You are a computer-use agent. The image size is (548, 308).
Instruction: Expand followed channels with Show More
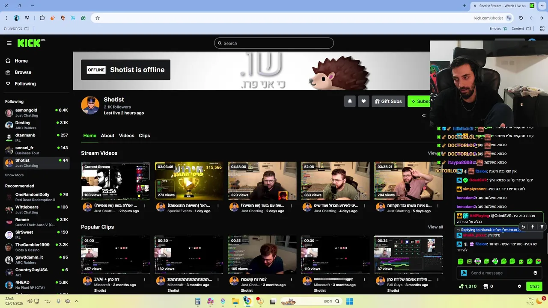pyautogui.click(x=14, y=175)
